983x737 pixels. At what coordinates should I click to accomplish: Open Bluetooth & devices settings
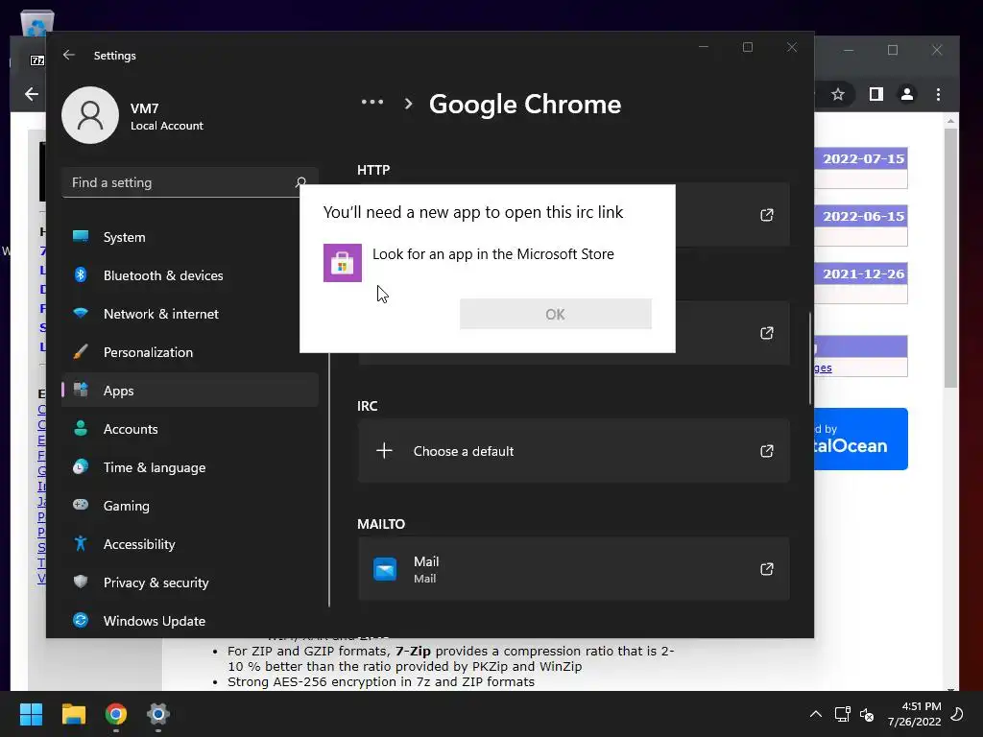(190, 275)
